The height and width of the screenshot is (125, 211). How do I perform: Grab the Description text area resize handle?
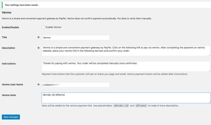click(x=209, y=55)
